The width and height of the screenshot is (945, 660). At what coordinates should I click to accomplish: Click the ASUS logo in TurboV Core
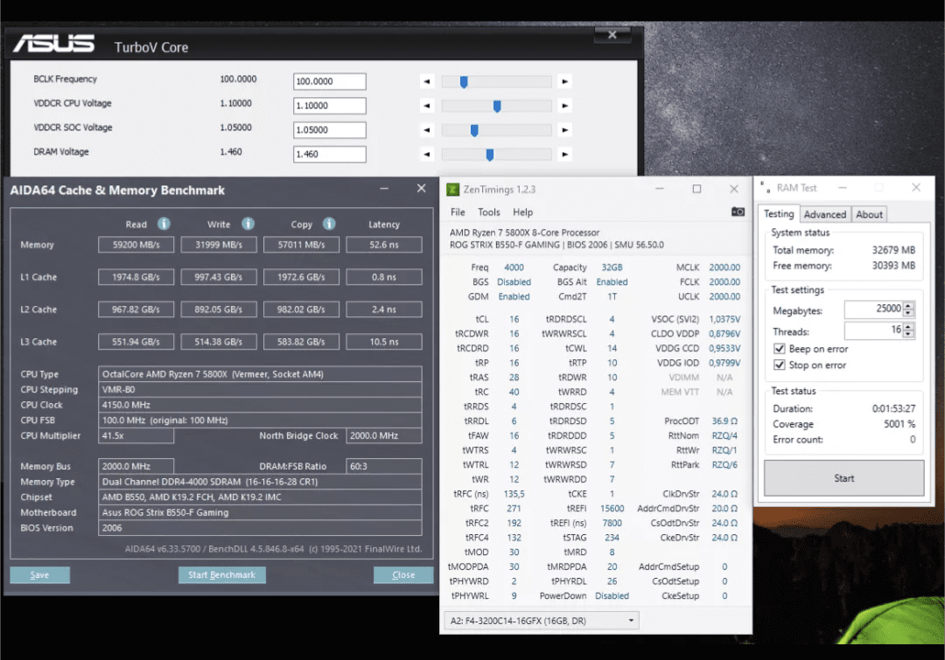(x=53, y=44)
